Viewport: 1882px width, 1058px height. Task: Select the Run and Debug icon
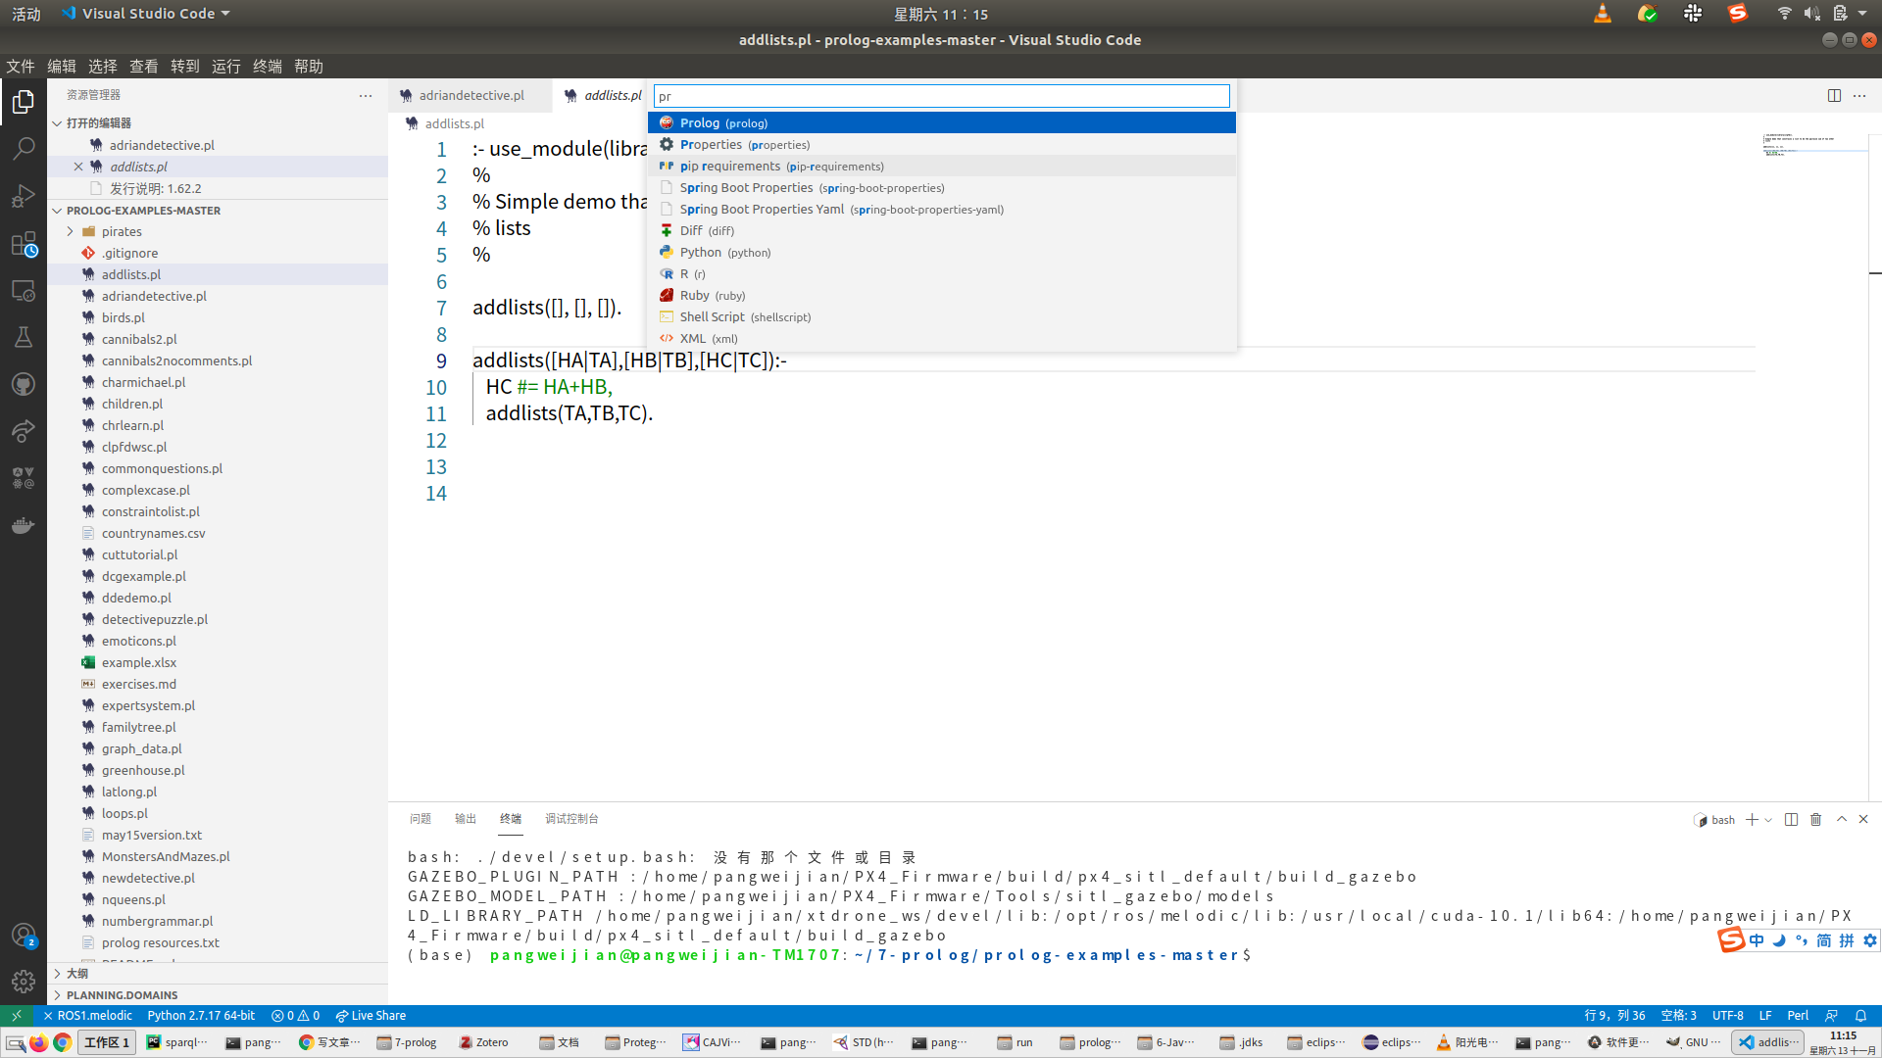point(24,196)
